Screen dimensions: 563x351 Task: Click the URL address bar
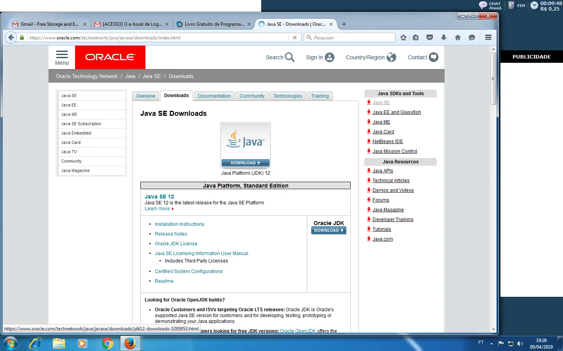click(158, 37)
